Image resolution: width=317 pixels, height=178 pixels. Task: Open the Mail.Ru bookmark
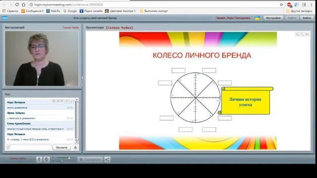pos(53,11)
